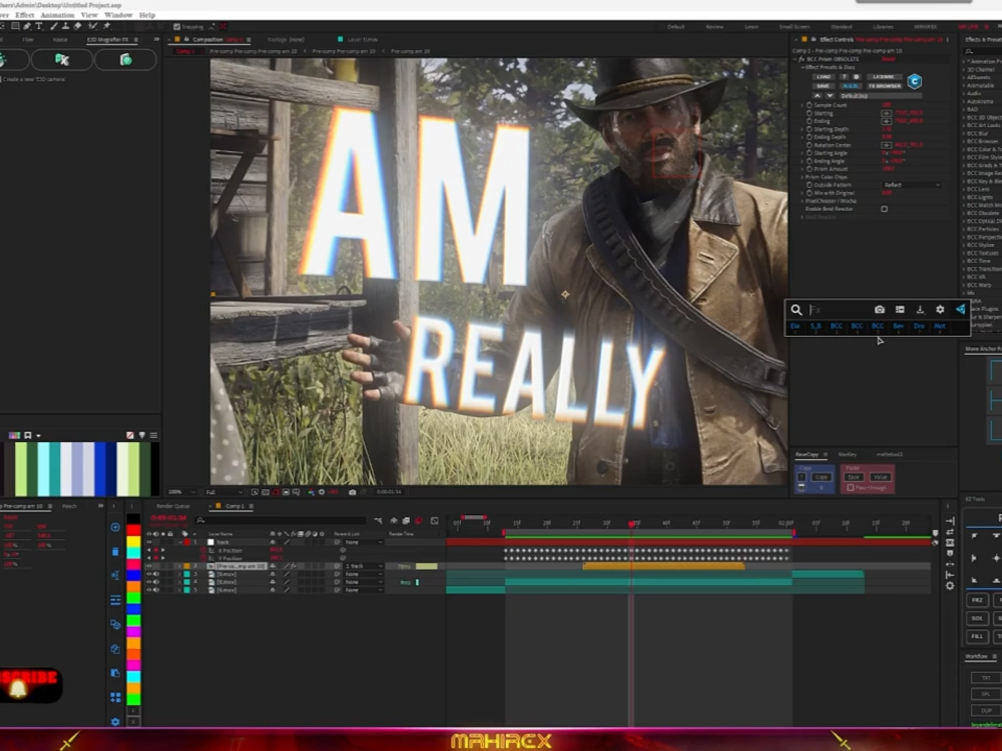Screen dimensions: 1002x751
Task: Open FX Console settings gear
Action: (940, 309)
